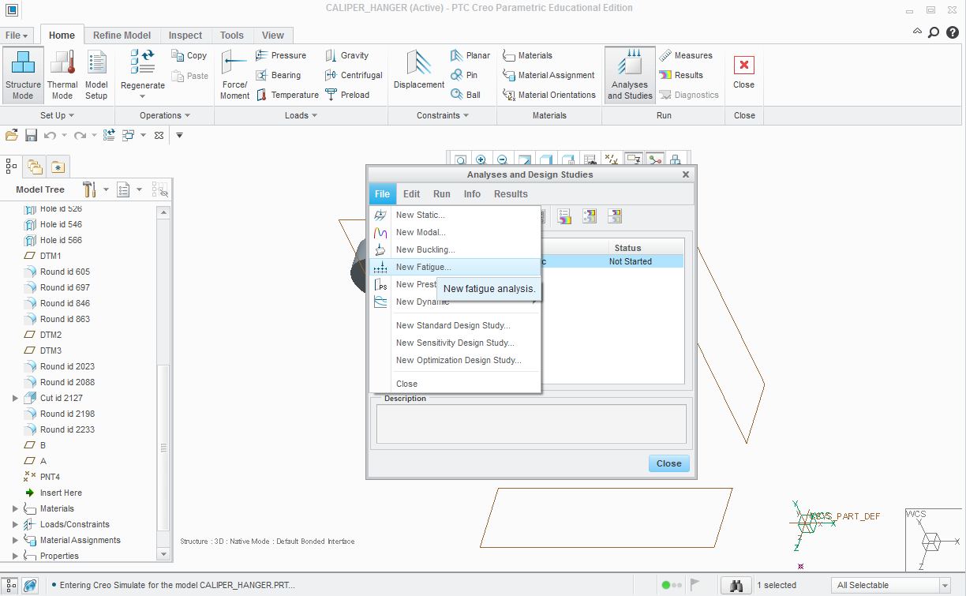Switch to Thermal Mode
Image resolution: width=966 pixels, height=596 pixels.
pos(62,75)
